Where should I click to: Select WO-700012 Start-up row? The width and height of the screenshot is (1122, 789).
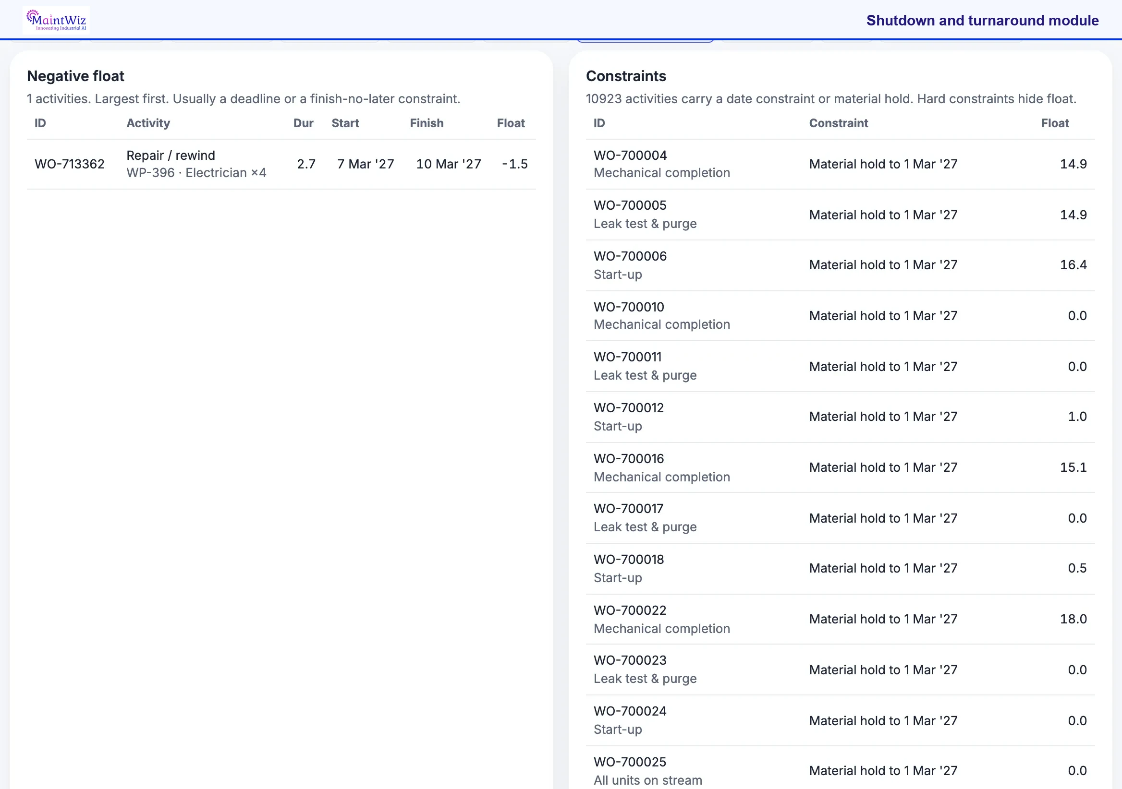[840, 417]
